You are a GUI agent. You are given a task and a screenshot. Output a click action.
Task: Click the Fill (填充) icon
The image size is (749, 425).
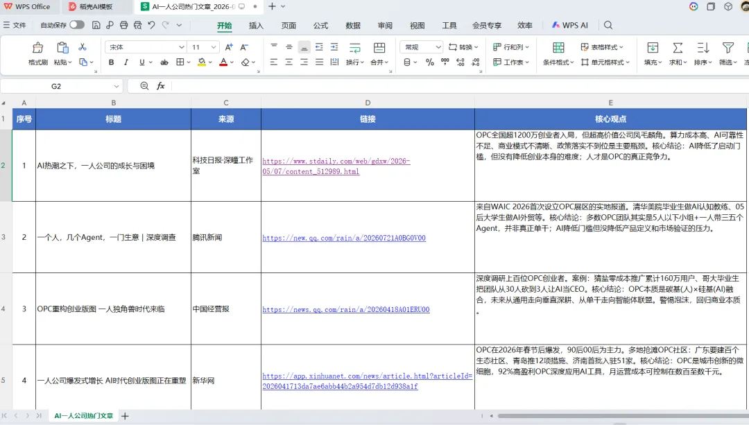click(x=653, y=47)
